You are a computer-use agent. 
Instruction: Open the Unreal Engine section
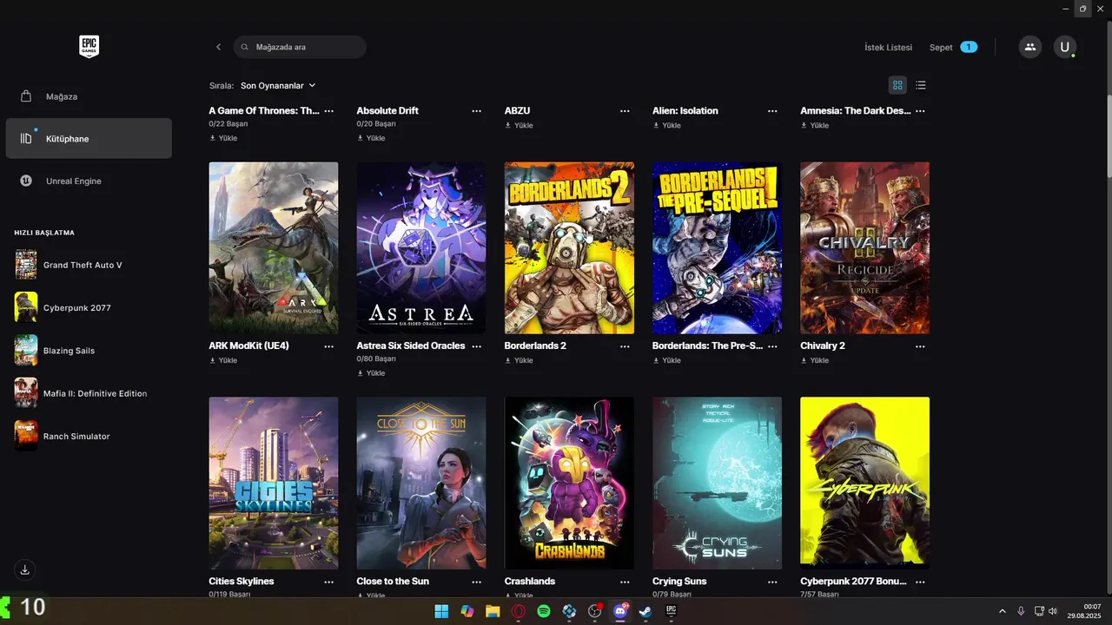pyautogui.click(x=89, y=181)
